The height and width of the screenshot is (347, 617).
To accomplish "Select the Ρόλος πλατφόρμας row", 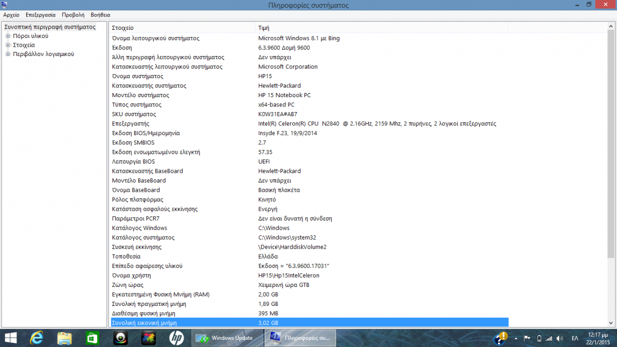I will click(x=310, y=199).
